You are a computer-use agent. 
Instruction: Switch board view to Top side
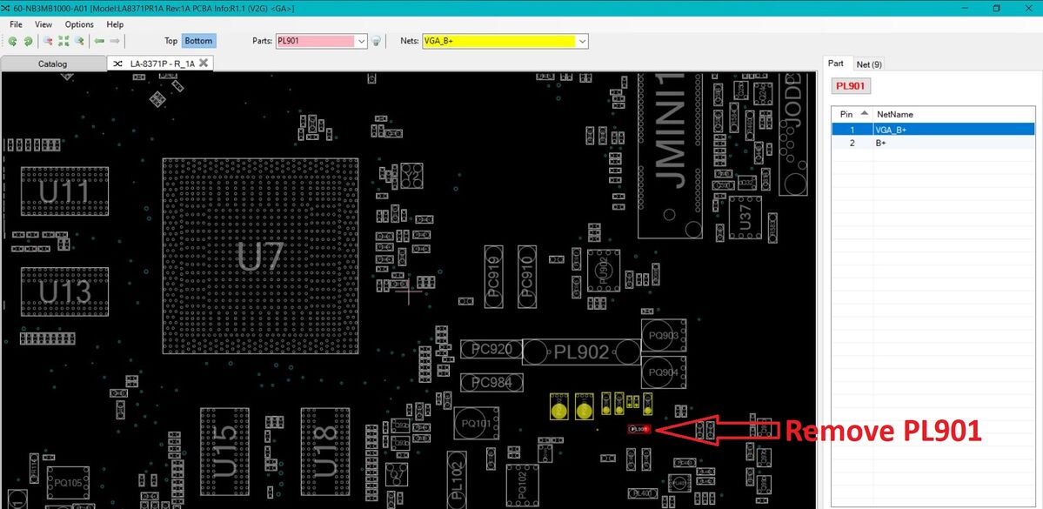click(x=170, y=41)
